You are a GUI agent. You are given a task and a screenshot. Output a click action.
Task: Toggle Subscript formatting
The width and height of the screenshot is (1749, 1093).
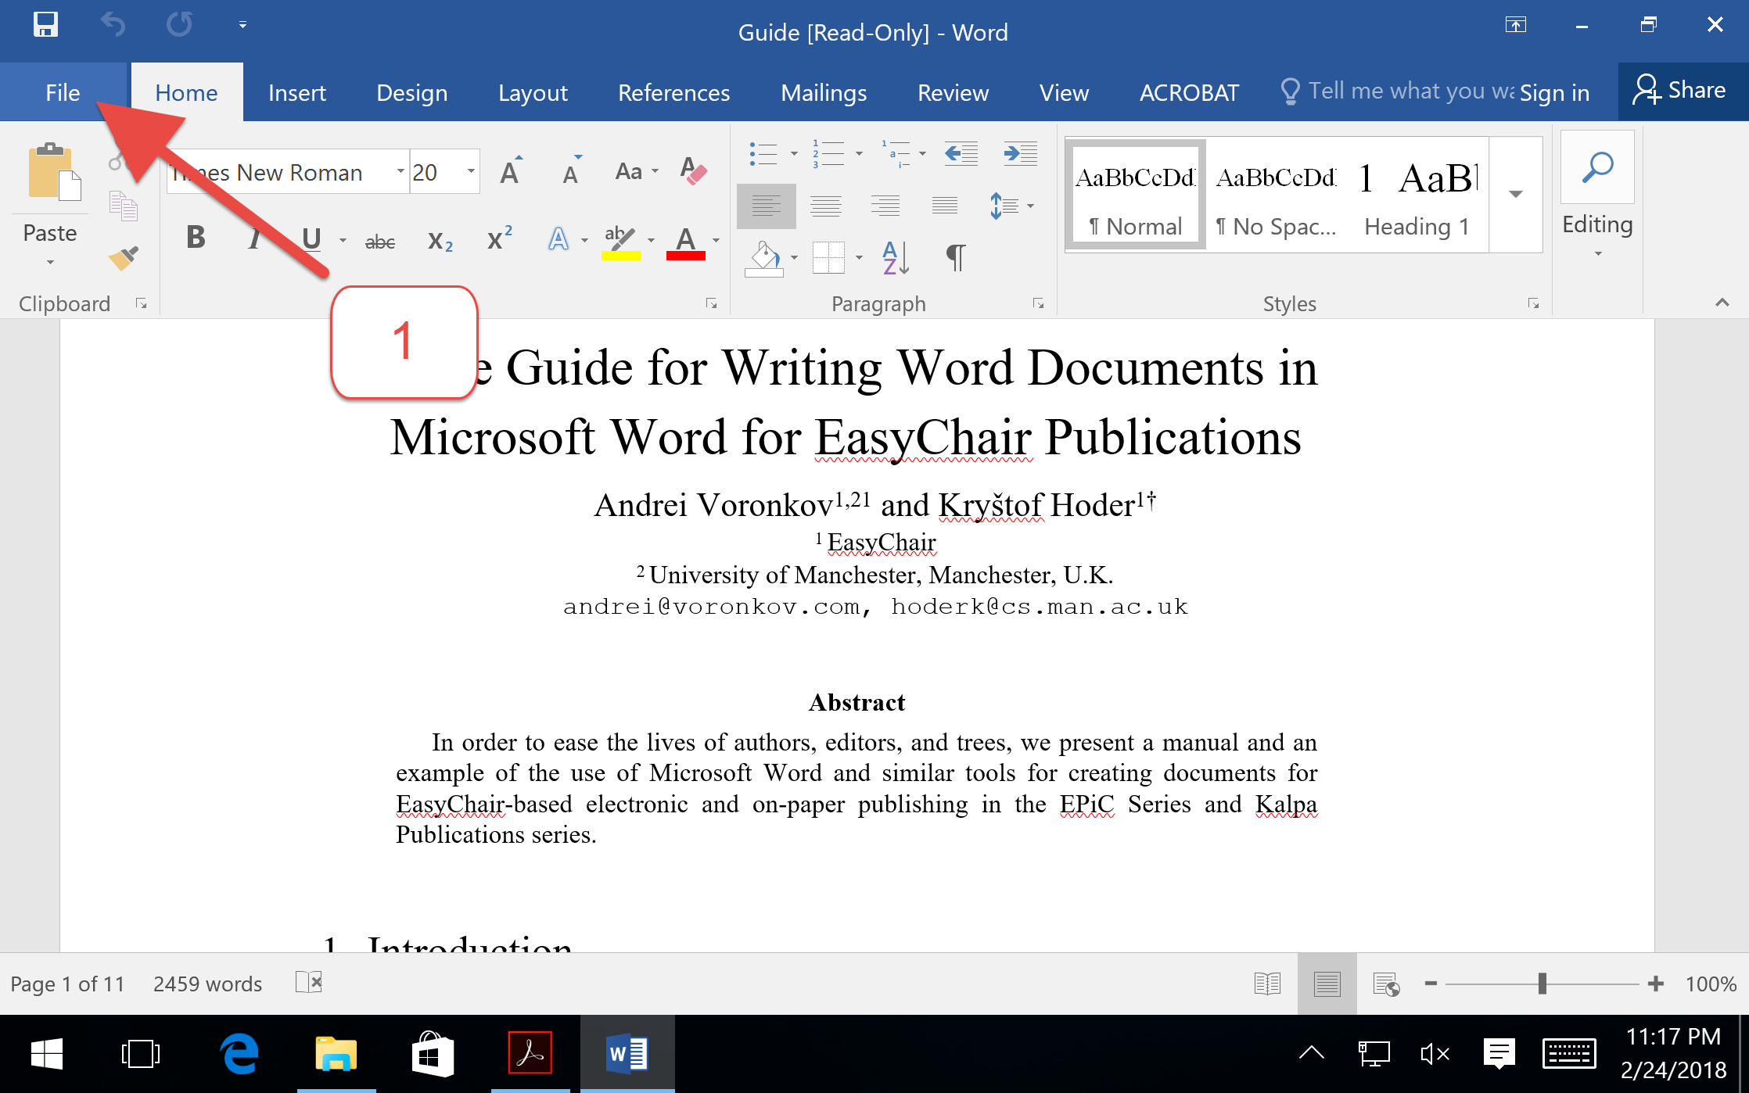[440, 241]
